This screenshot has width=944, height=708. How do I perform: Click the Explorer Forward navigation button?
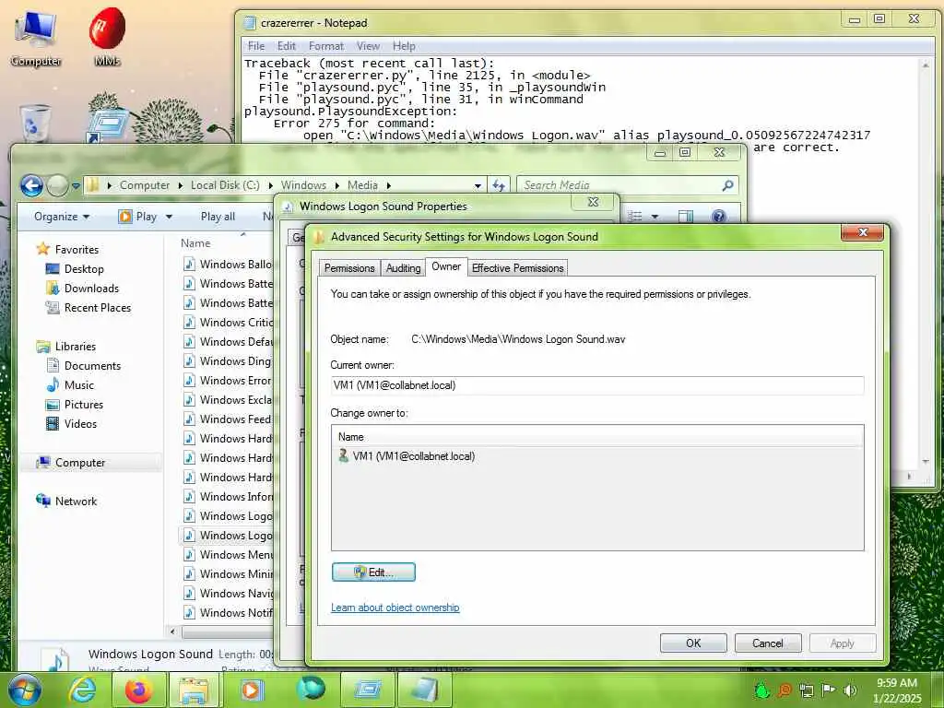[x=57, y=185]
